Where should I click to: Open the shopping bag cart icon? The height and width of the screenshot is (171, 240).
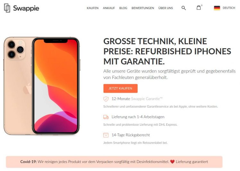[x=199, y=7]
